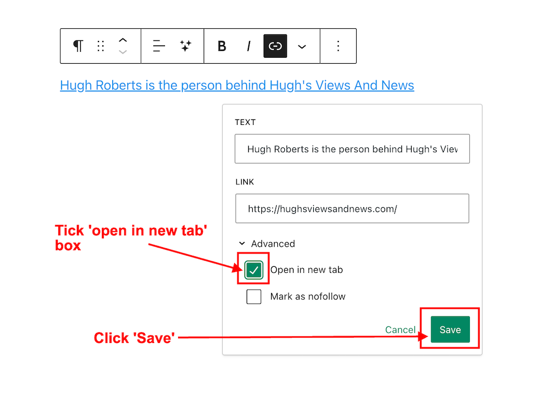Screen dimensions: 544x408
Task: Click the AI assistant sparkle icon
Action: coord(186,46)
